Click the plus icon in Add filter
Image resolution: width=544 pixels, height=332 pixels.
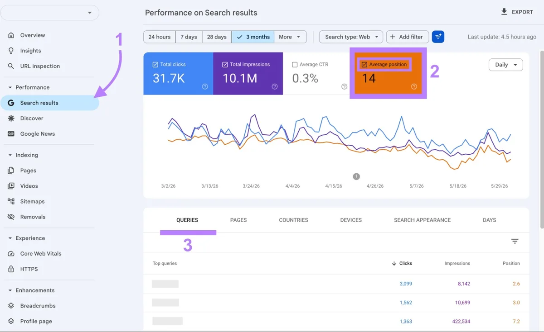click(393, 37)
